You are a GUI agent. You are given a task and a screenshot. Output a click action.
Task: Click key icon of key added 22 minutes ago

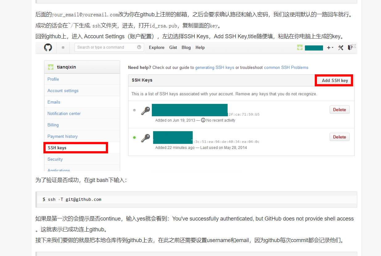pos(145,138)
